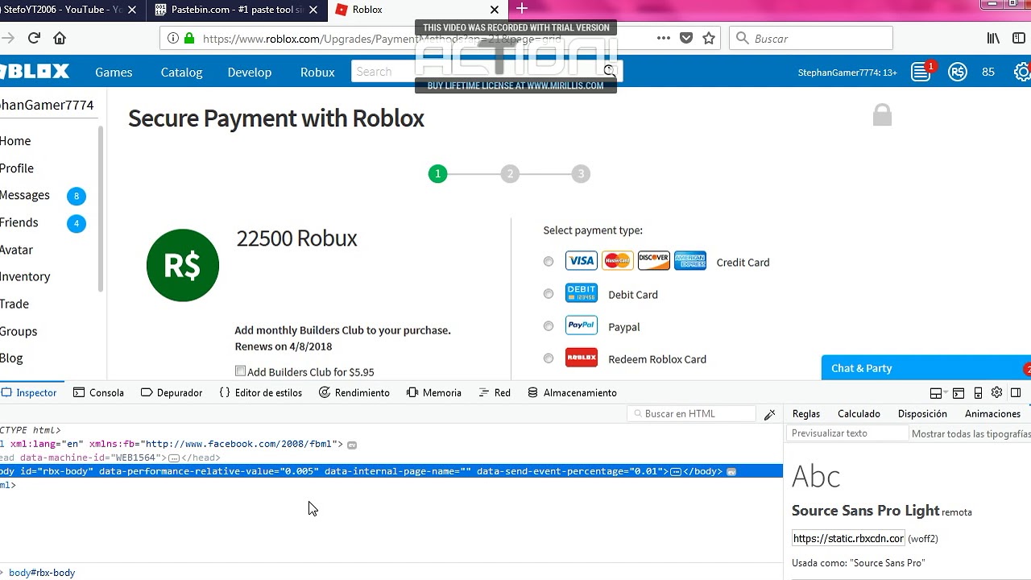This screenshot has width=1031, height=580.
Task: Open the Reglas sidebar tab
Action: tap(806, 414)
